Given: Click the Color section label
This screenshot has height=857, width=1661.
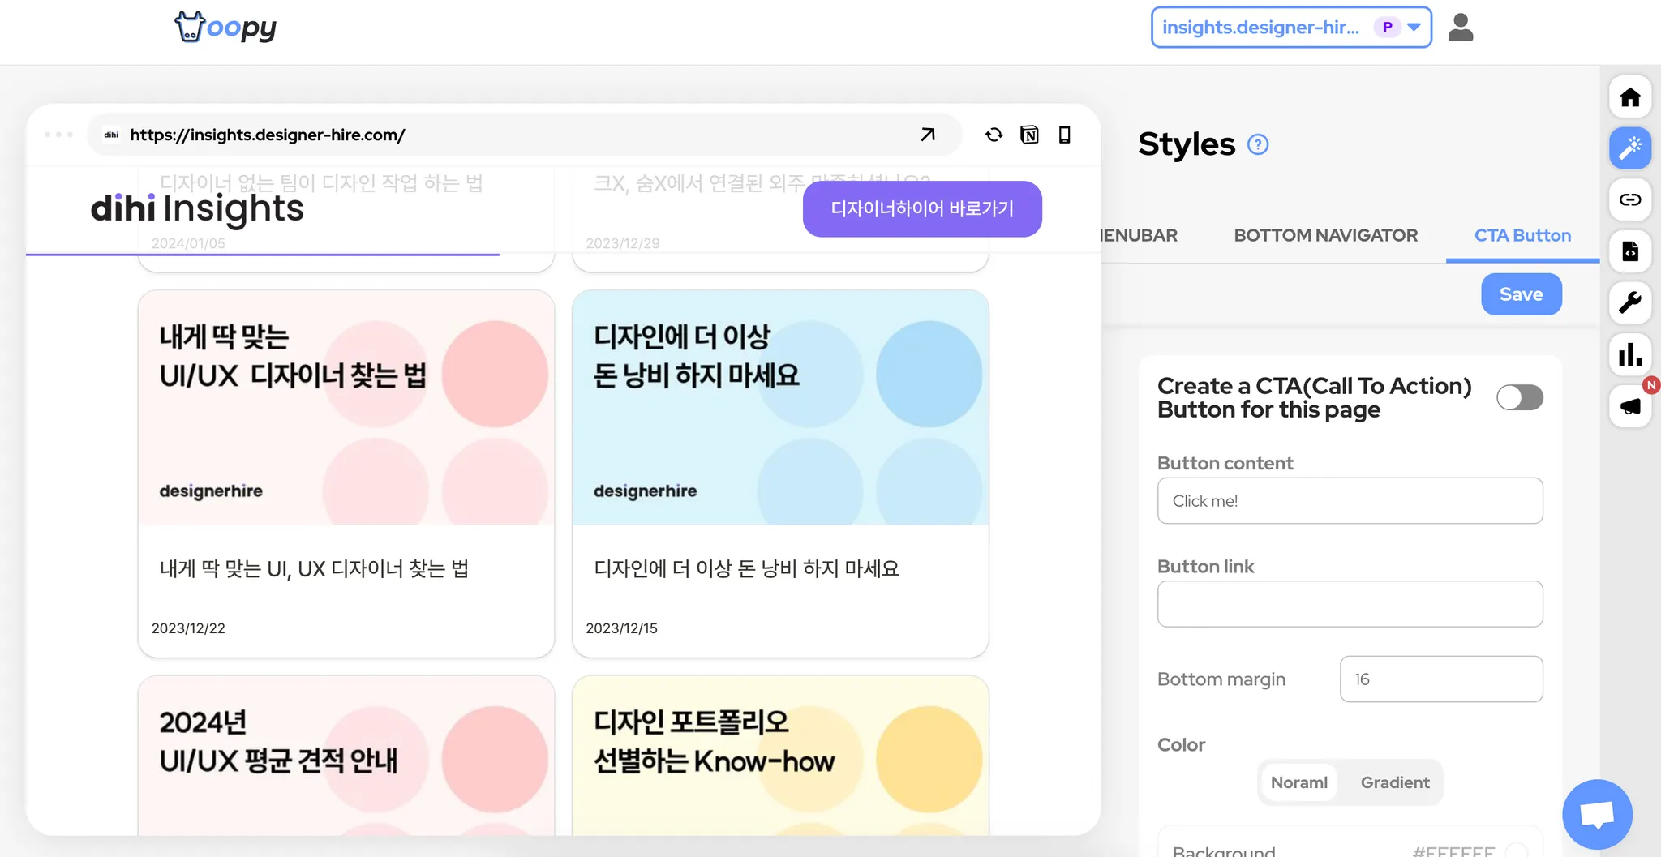Looking at the screenshot, I should pyautogui.click(x=1182, y=744).
